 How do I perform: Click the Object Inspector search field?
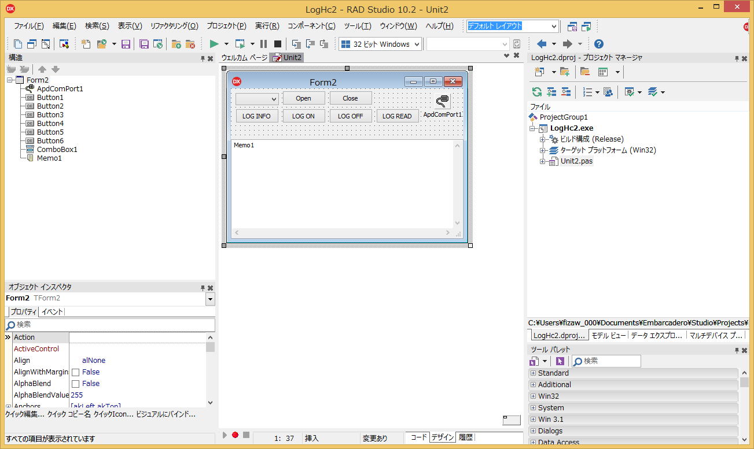point(110,325)
